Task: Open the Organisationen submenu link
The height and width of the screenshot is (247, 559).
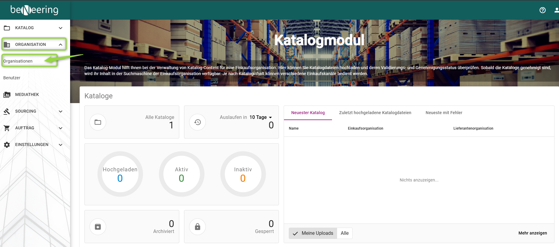Action: (x=18, y=61)
